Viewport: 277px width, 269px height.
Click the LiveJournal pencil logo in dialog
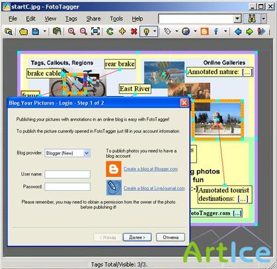[114, 188]
